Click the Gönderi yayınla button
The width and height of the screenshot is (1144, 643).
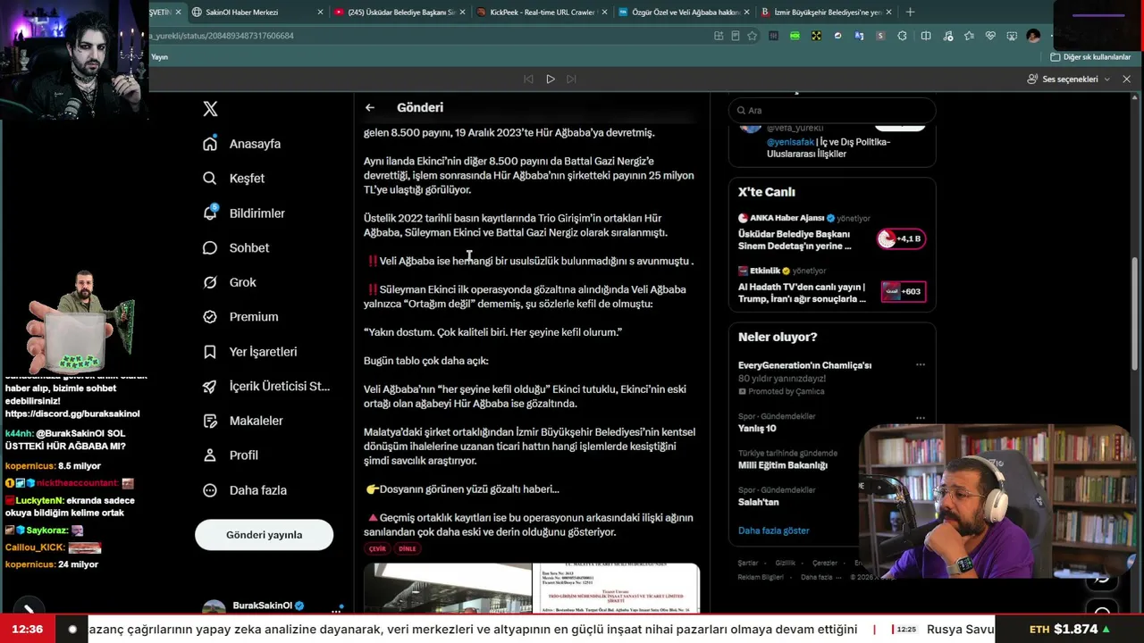coord(264,535)
